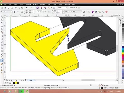Select the Zoom tool in toolbox
124x93 pixels.
pos(2,26)
